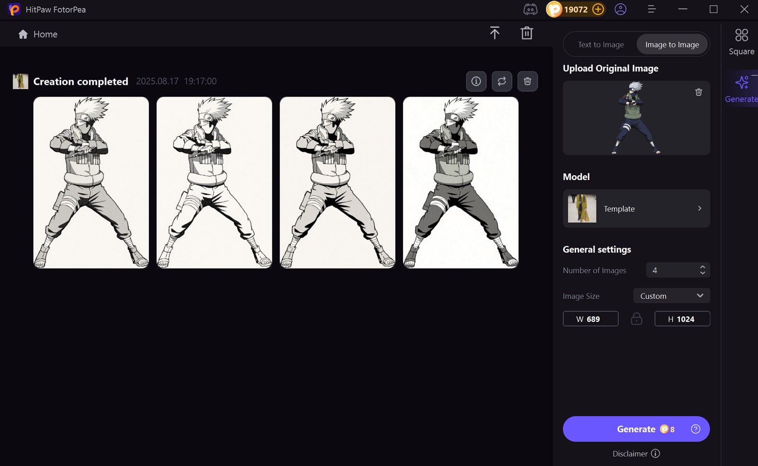Edit the height field 1024

coord(682,319)
